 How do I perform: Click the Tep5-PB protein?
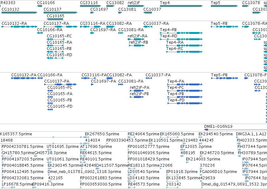[225, 78]
